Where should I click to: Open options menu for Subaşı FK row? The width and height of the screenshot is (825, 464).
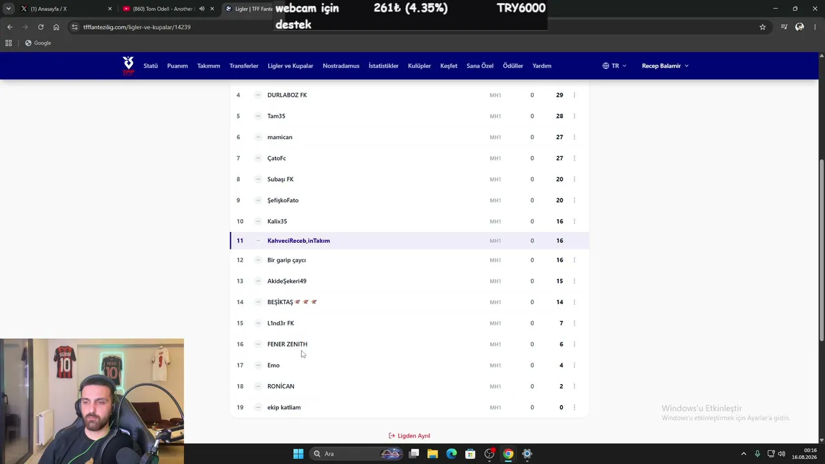click(574, 179)
